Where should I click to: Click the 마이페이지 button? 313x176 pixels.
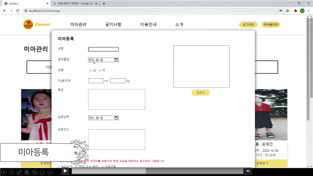point(271,25)
